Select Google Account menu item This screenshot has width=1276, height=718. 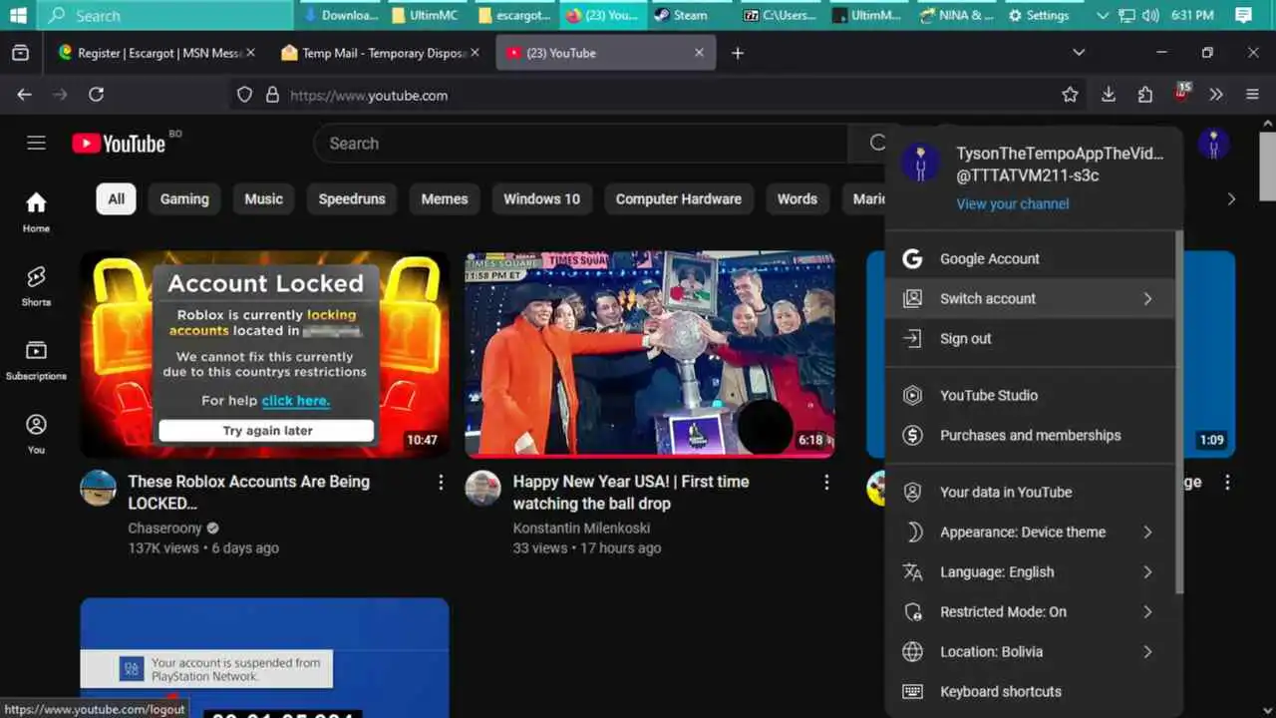1031,258
